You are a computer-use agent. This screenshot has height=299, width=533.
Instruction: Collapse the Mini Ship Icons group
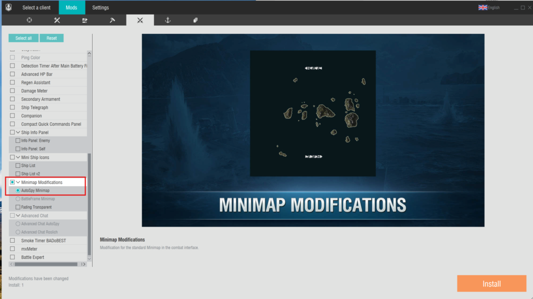[x=18, y=157]
